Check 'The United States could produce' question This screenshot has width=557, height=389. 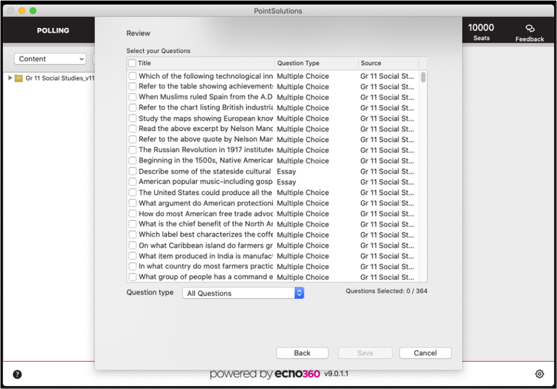(132, 192)
